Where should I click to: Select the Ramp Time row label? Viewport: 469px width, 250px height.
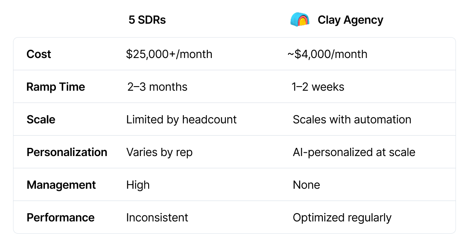coord(56,87)
